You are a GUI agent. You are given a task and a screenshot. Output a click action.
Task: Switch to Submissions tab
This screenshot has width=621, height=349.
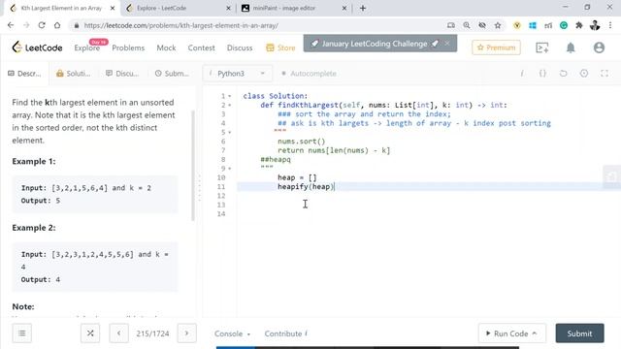point(172,74)
